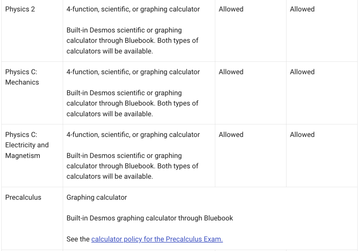Click first Allowed in Electricity and Magnetism row
This screenshot has width=359, height=251.
point(231,135)
